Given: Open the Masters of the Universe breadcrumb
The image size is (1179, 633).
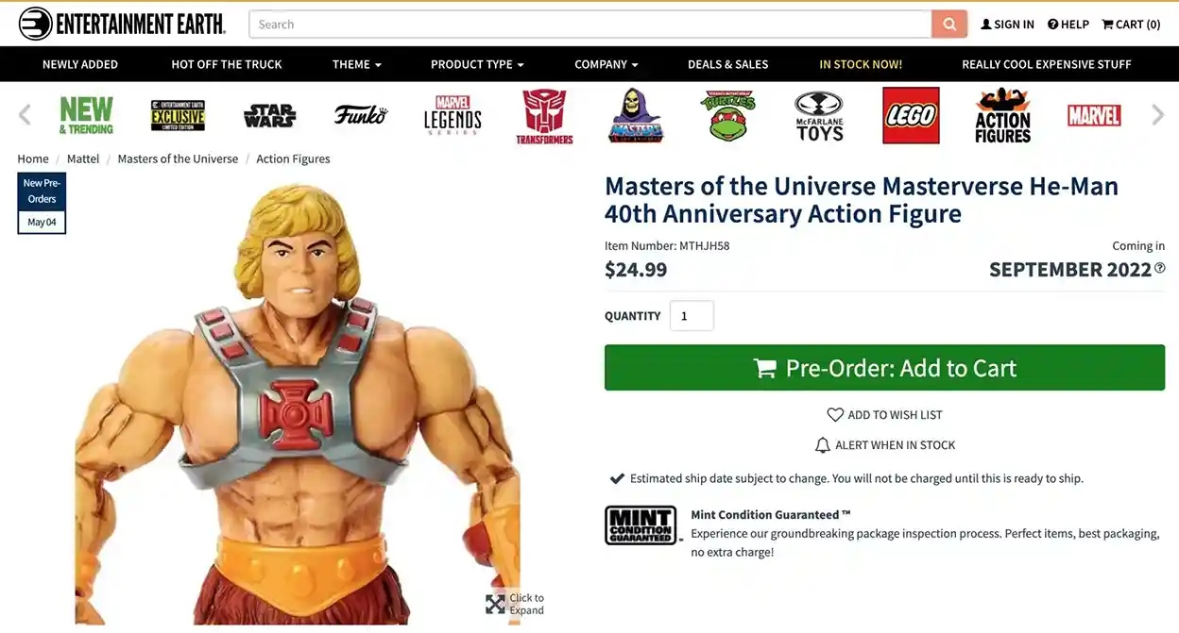Looking at the screenshot, I should coord(178,158).
